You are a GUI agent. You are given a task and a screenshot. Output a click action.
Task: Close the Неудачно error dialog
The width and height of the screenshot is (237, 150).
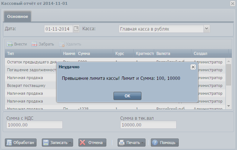tap(193, 67)
